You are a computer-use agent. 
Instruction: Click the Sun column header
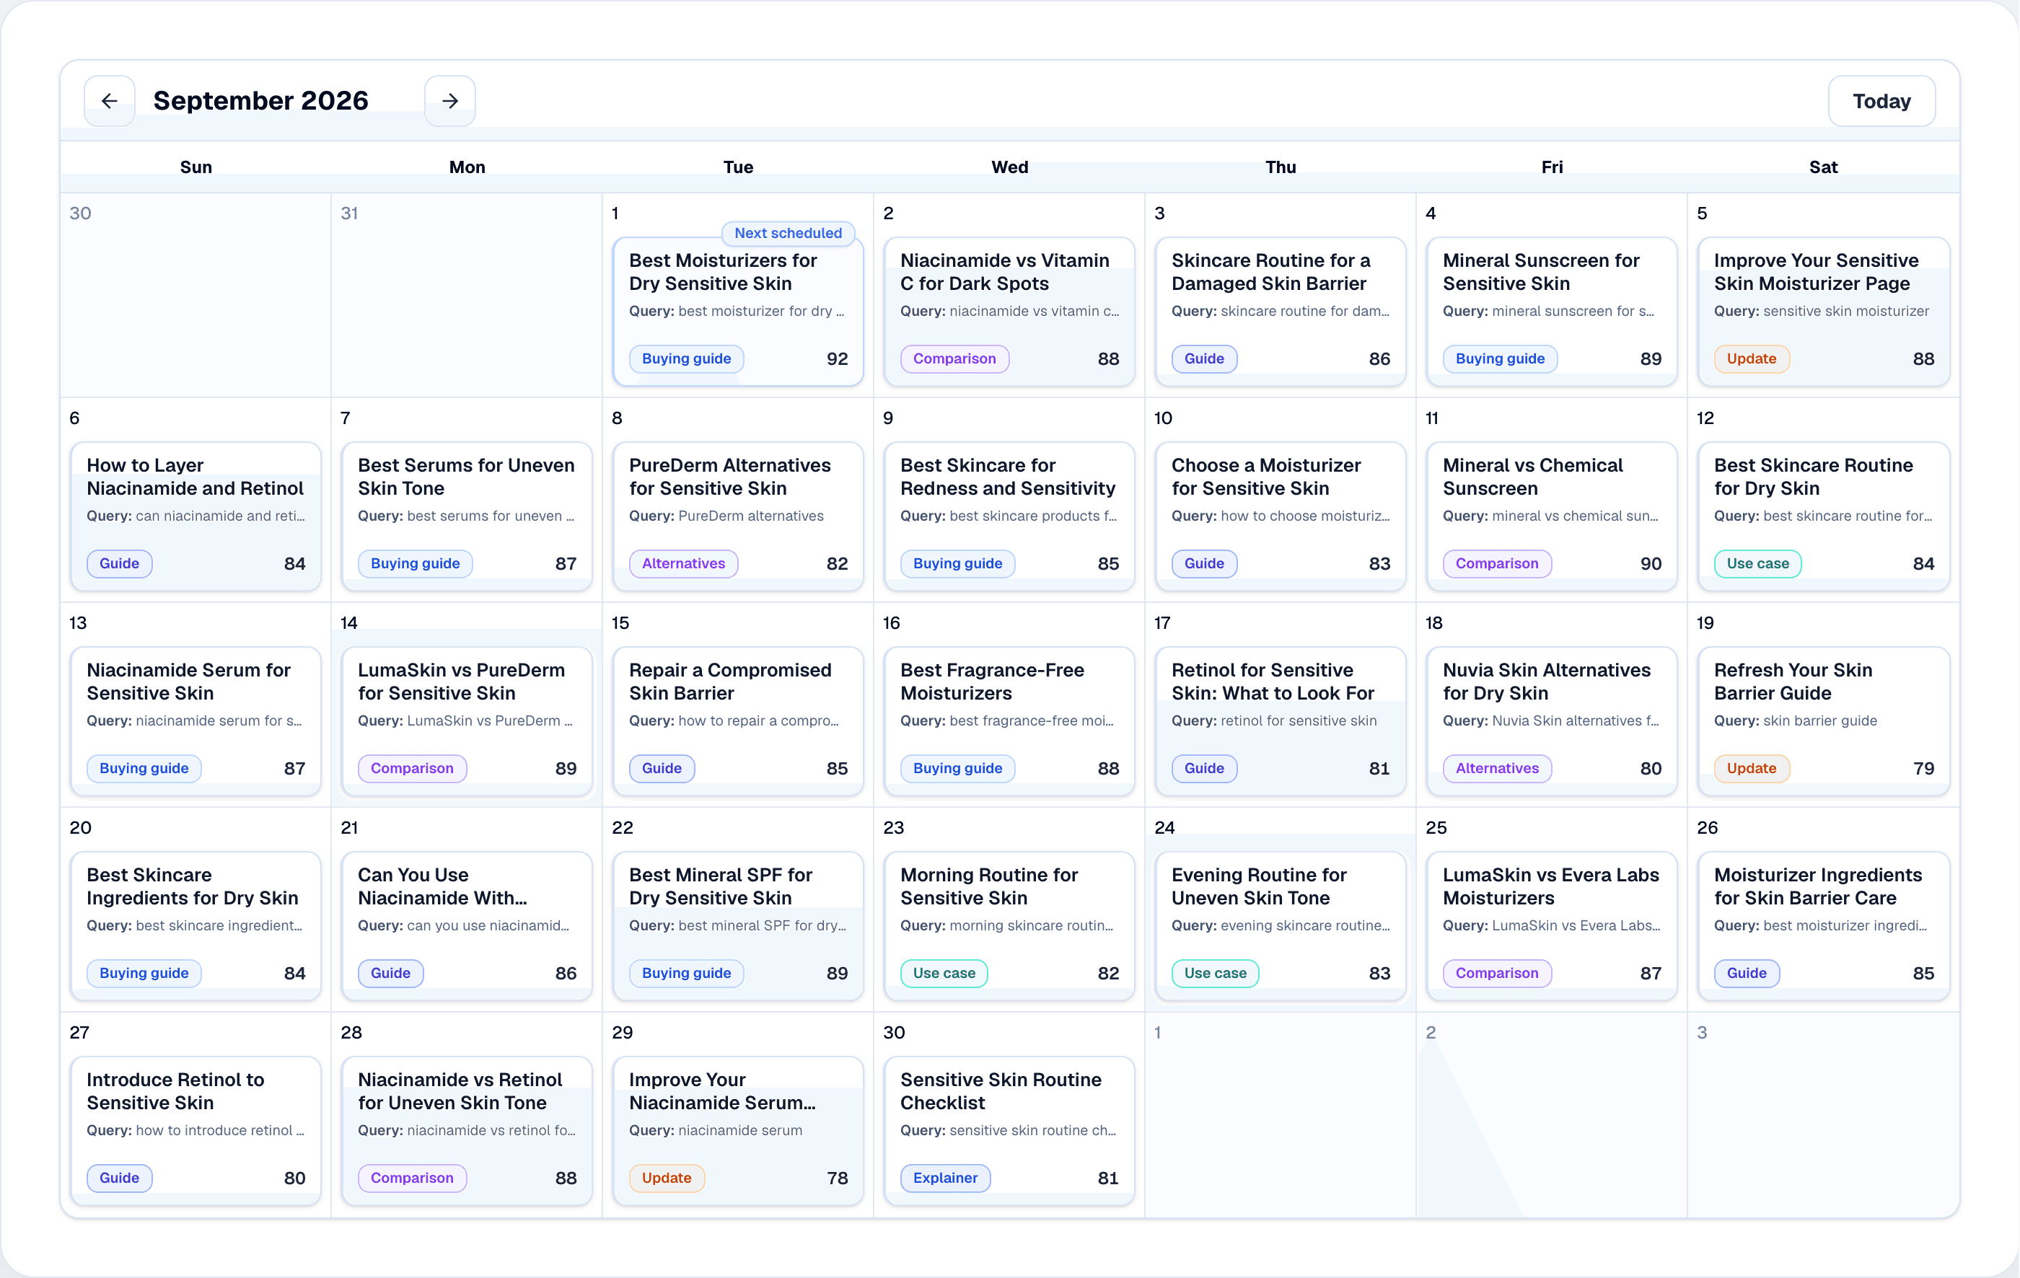196,167
